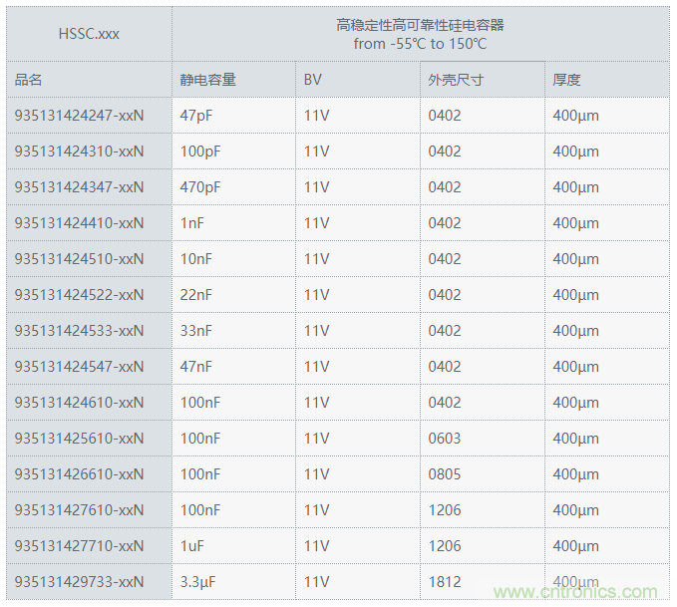Screen dimensions: 677x607
Task: Select the 22nF capacitance cell
Action: pyautogui.click(x=196, y=295)
